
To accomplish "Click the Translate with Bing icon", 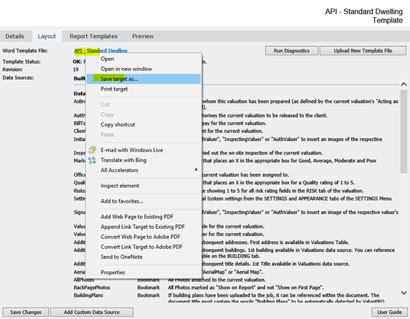I will (x=92, y=160).
